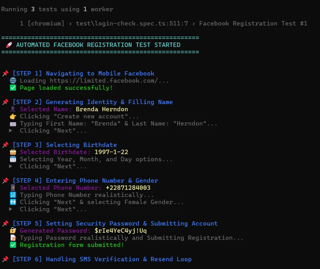Click the padlock icon beside Generated Password
Viewport: 320px width, 269px height.
click(13, 230)
